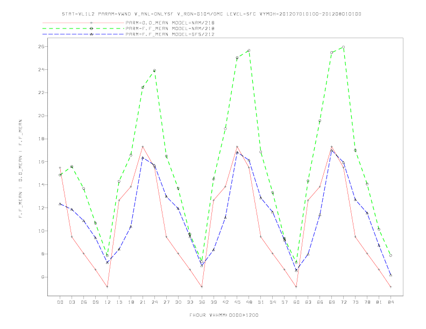Screen dimensions: 426x329
Task: Click x-axis tick label 48
Action: tap(249, 302)
